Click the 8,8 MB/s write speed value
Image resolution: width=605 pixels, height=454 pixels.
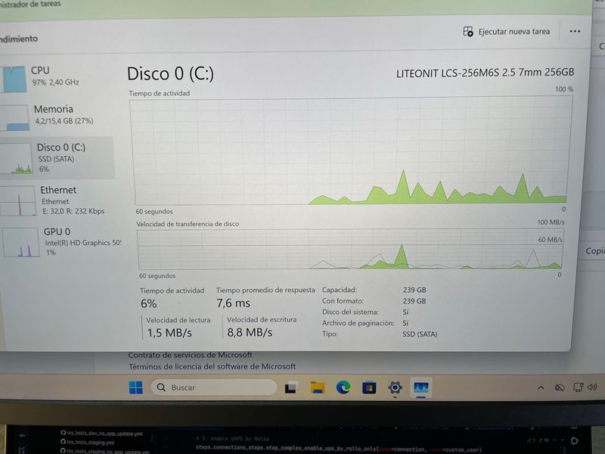(x=250, y=332)
